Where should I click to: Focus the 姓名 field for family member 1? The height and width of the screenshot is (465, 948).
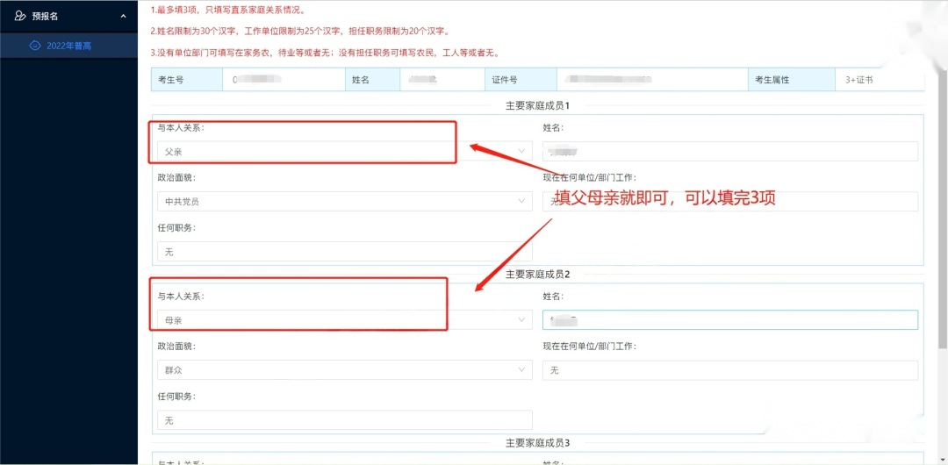730,151
